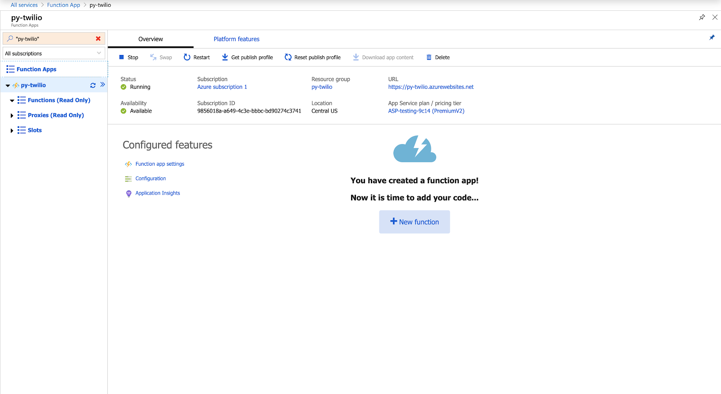The image size is (721, 394).
Task: Collapse the Functions (Read Only) arrow
Action: click(12, 101)
